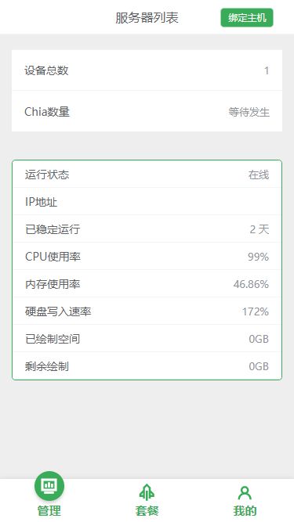Viewport: 294px width, 522px height.
Task: Click the 等待发生 status text
Action: click(249, 112)
